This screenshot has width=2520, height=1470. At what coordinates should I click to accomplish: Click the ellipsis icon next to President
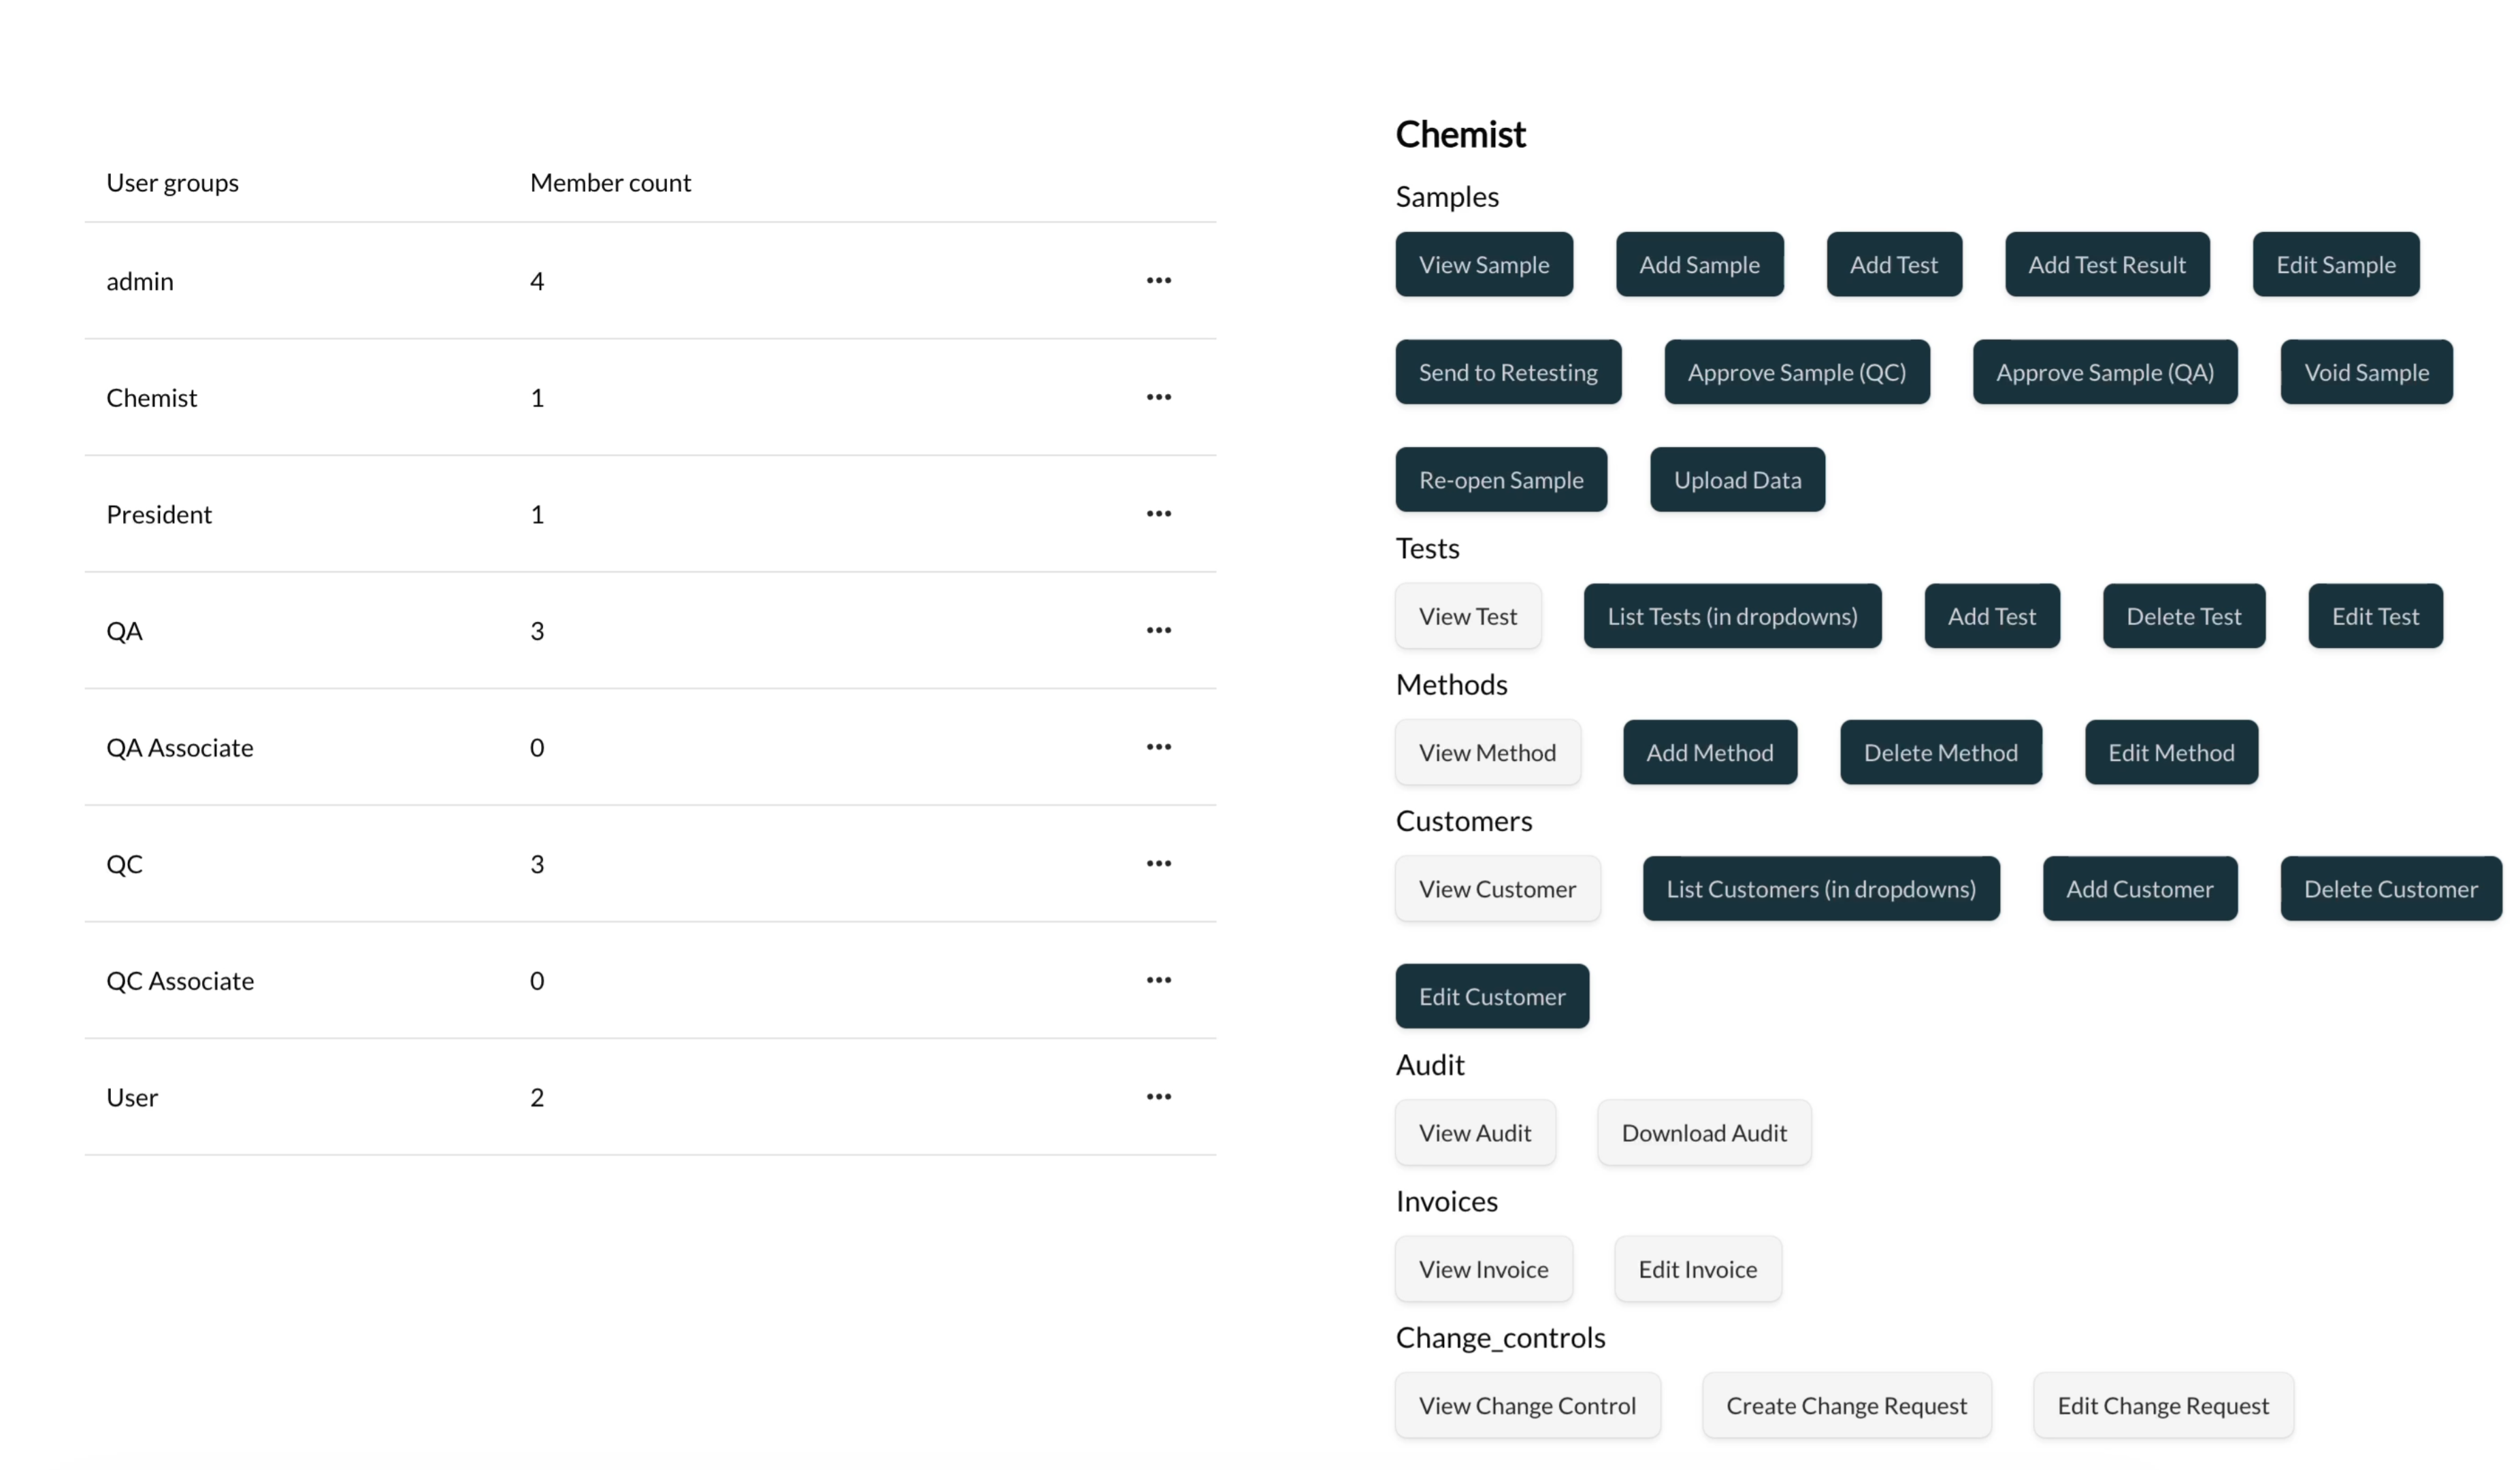pos(1158,513)
